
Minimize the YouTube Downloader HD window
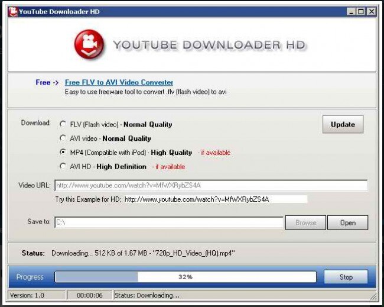351,11
